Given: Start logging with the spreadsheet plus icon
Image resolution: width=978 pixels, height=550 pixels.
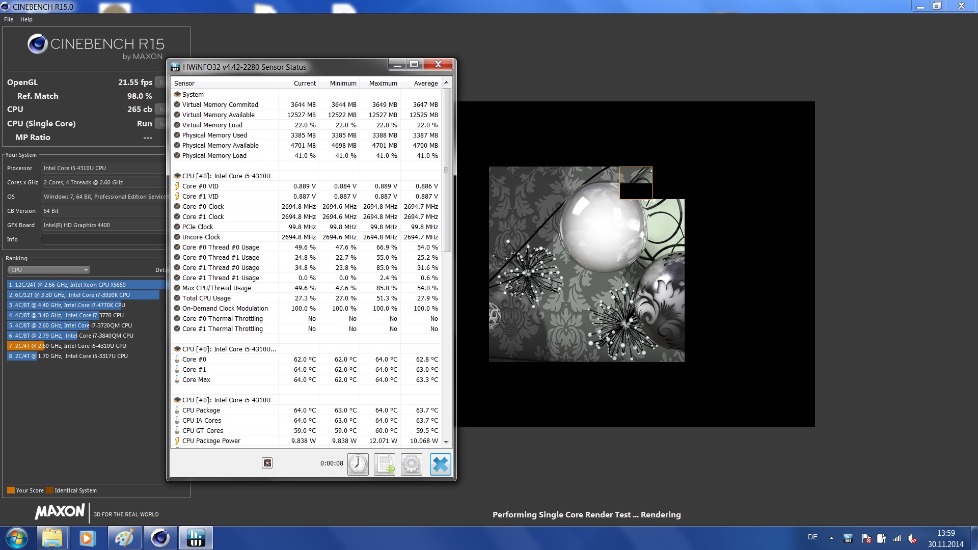Looking at the screenshot, I should (x=385, y=464).
